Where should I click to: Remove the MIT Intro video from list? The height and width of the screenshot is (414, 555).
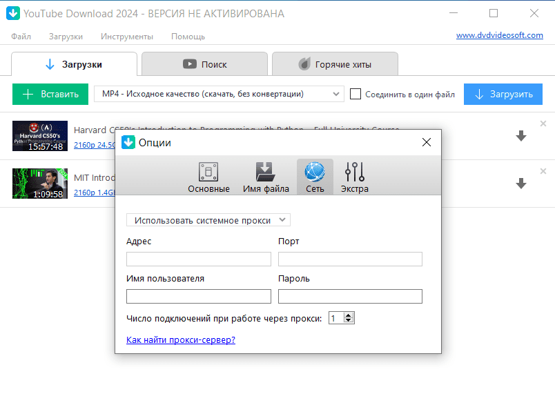pyautogui.click(x=543, y=171)
